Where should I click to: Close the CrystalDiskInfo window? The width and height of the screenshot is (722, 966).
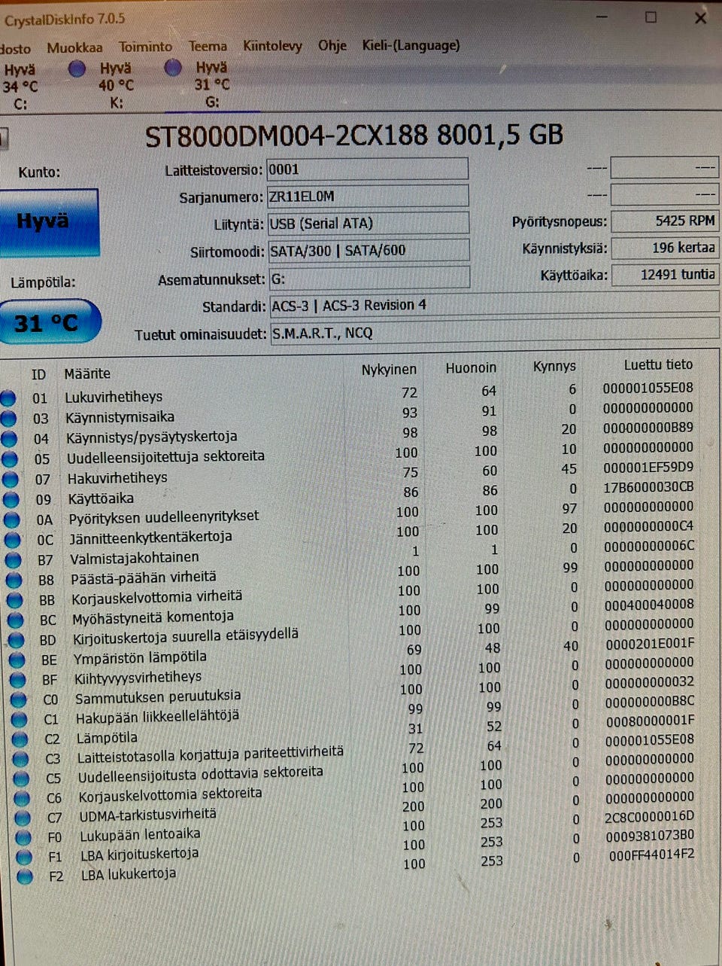pyautogui.click(x=700, y=17)
